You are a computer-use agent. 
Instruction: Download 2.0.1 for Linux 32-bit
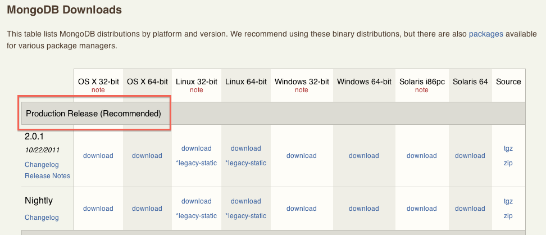197,148
